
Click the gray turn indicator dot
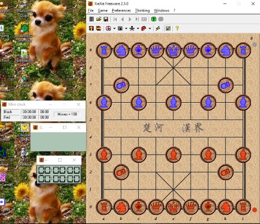[255, 44]
